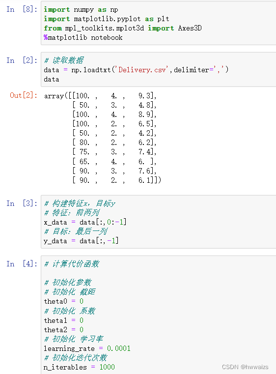Click the 'learning_rate = 0.0001' line

pyautogui.click(x=87, y=348)
